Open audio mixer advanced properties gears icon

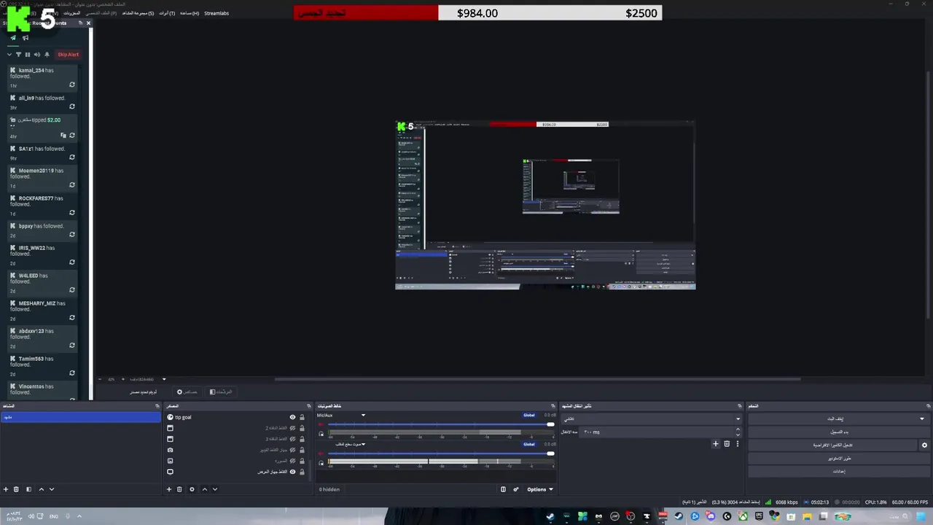click(516, 489)
